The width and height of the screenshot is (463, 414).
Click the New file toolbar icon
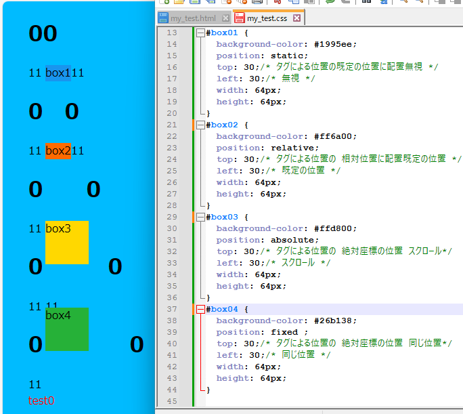click(x=164, y=1)
